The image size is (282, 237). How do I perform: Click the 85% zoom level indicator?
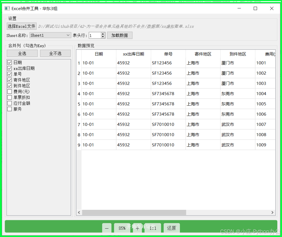point(122,228)
